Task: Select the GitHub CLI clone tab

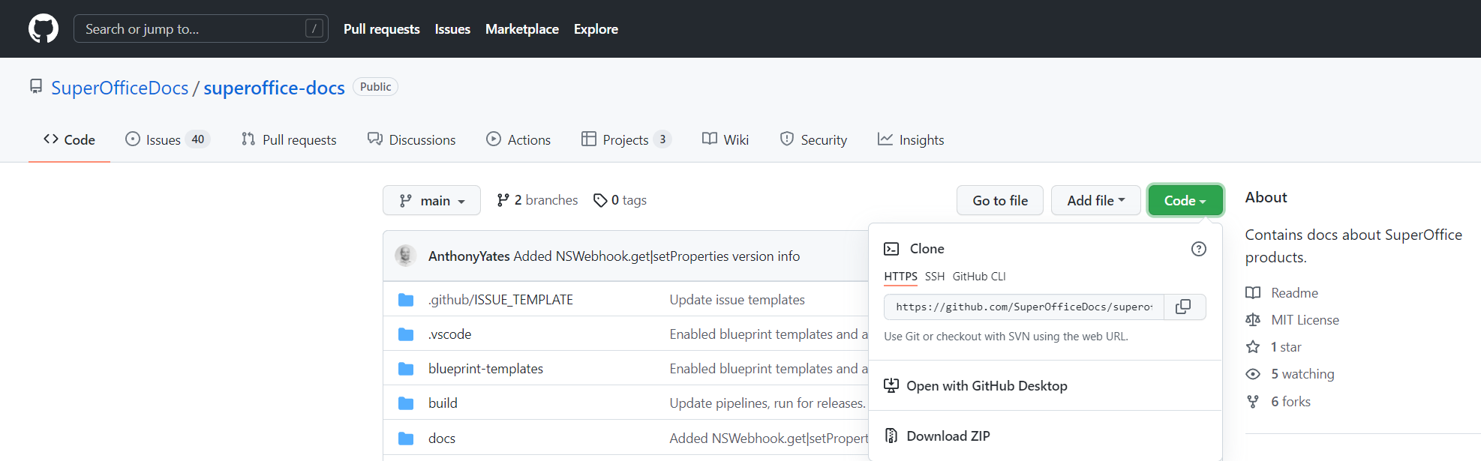Action: pyautogui.click(x=979, y=277)
